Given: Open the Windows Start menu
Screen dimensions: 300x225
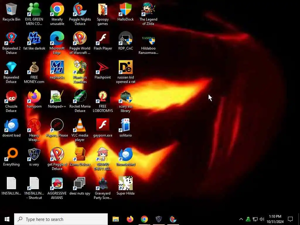Looking at the screenshot, I should [7, 219].
